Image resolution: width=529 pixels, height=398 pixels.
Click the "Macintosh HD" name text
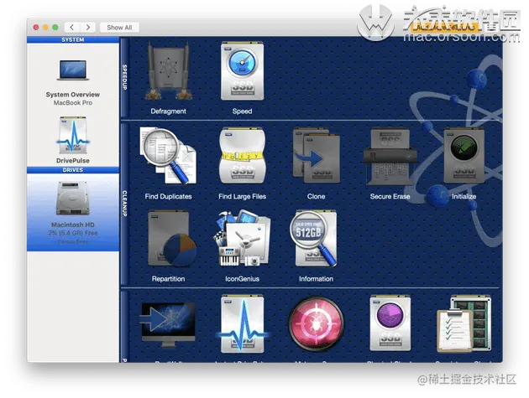coord(73,225)
